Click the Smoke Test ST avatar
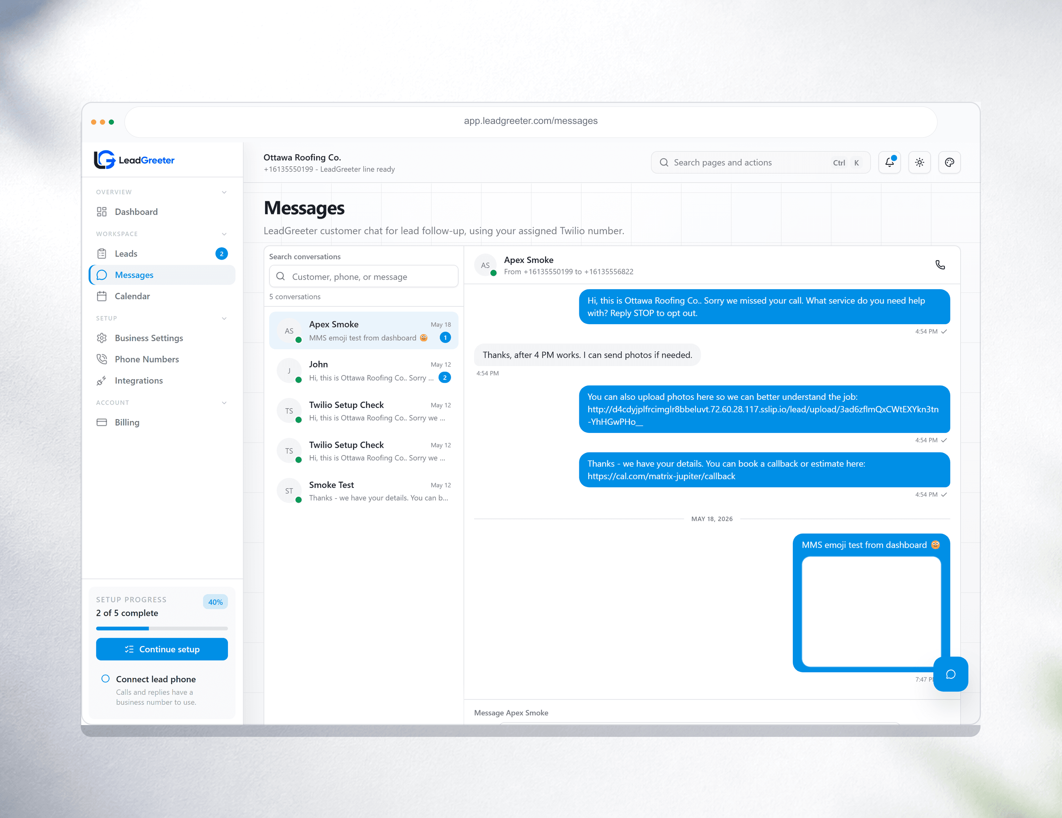This screenshot has height=818, width=1062. (289, 491)
